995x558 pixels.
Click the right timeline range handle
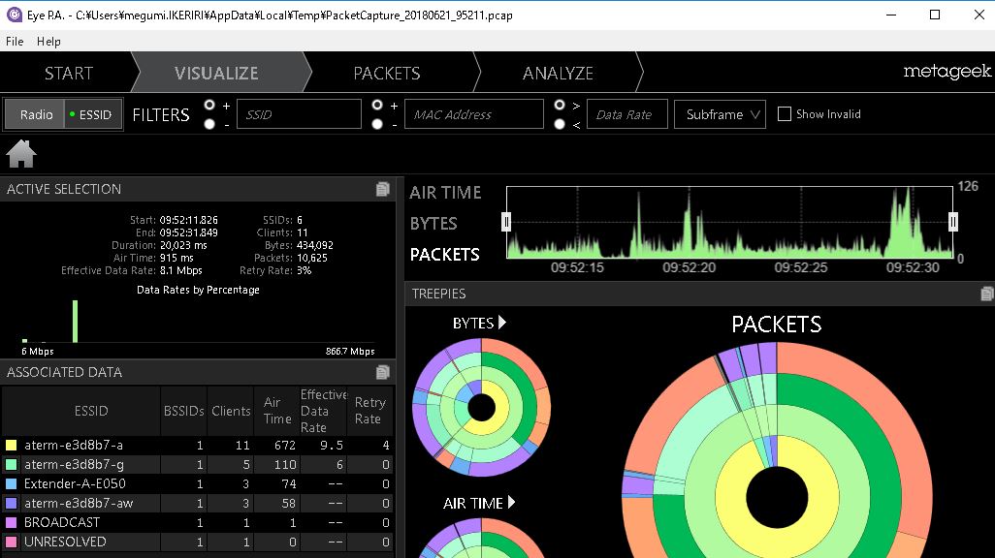953,222
